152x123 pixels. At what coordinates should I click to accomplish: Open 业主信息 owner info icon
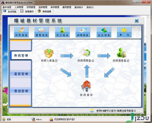(104, 32)
